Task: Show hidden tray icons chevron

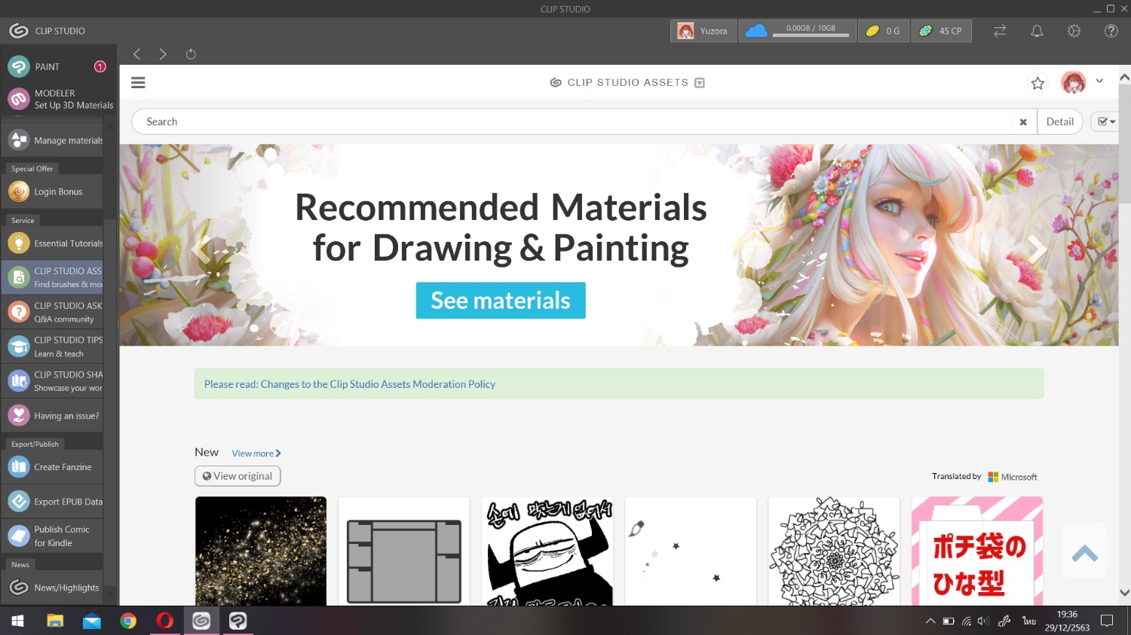Action: click(x=930, y=621)
